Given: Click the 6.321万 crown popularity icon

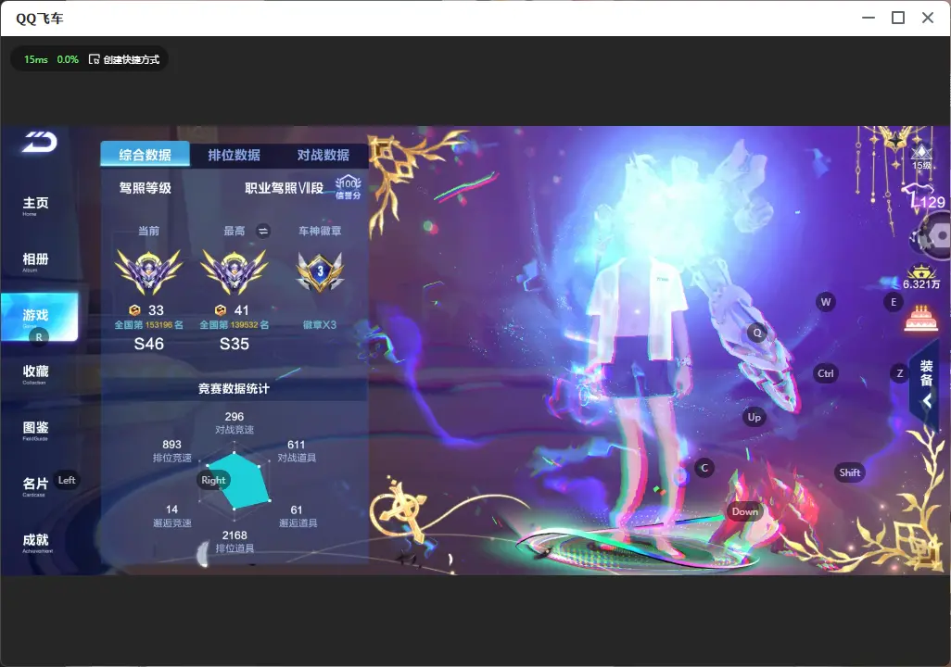Looking at the screenshot, I should pos(920,277).
